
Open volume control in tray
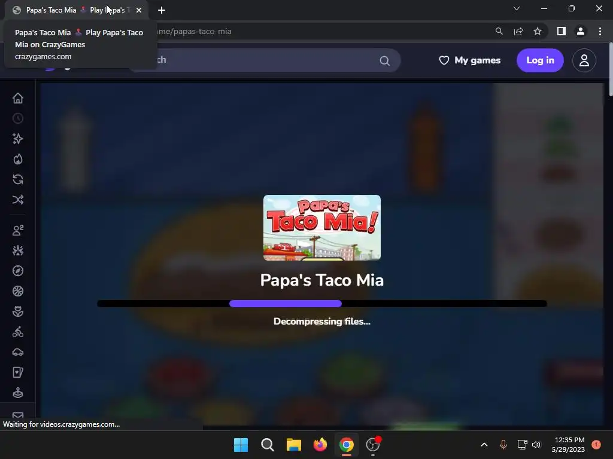pos(536,445)
